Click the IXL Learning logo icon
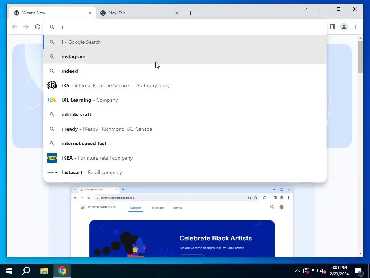This screenshot has height=278, width=370. click(52, 100)
